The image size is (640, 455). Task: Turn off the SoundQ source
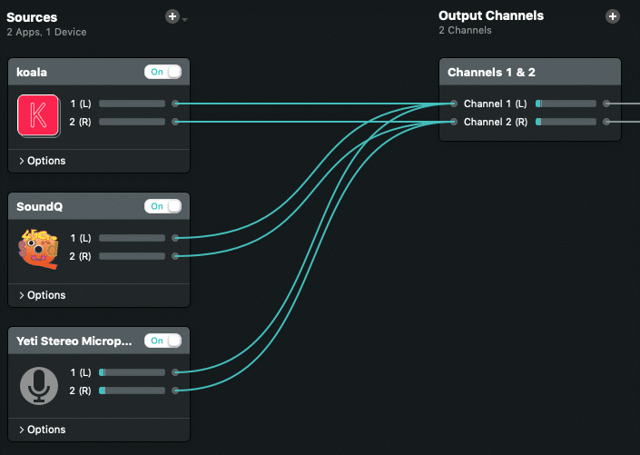(x=162, y=206)
